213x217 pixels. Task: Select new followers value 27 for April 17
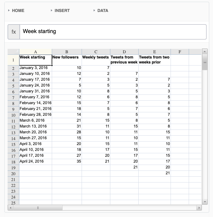(x=67, y=156)
